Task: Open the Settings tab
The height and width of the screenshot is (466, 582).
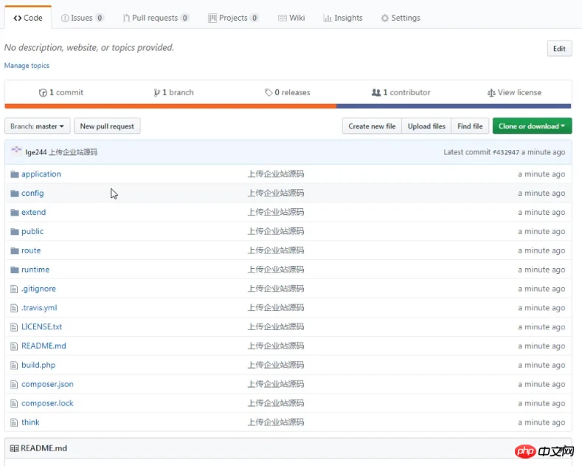Action: click(401, 18)
